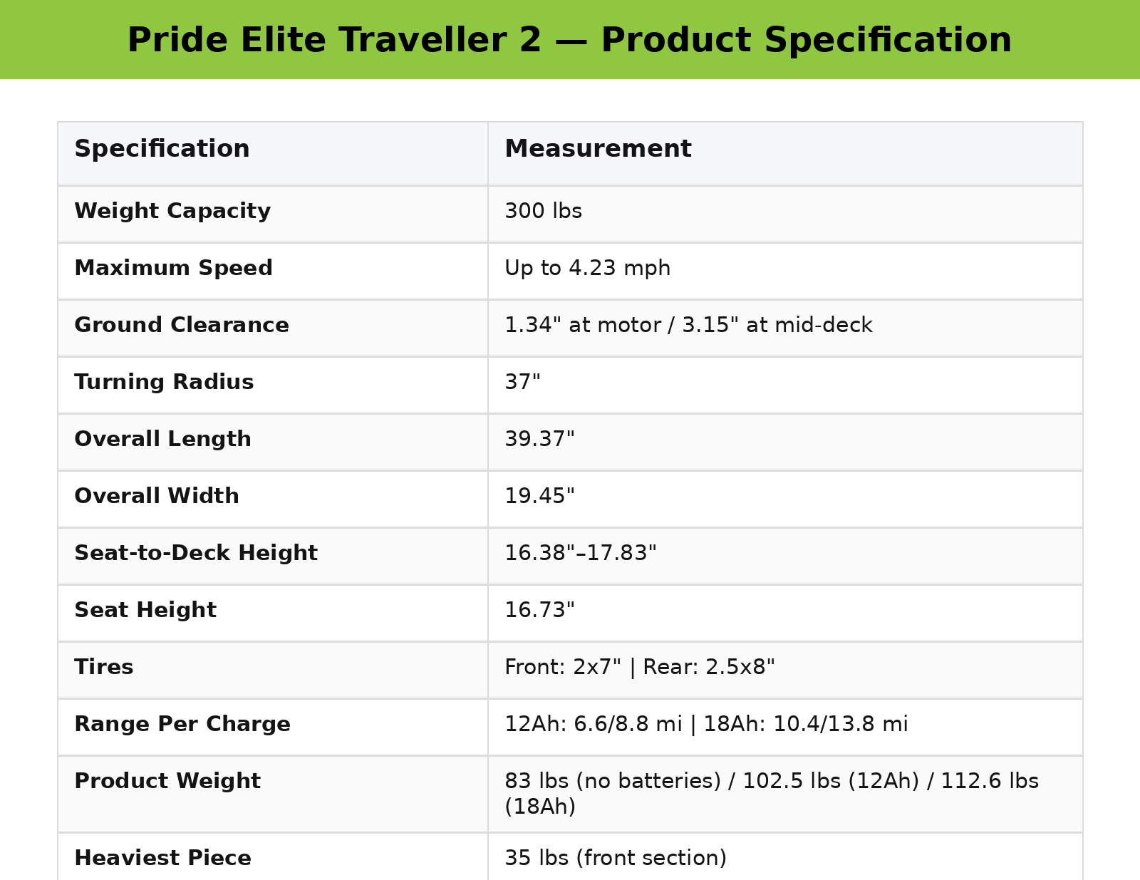Select the Overall Width row label

(x=157, y=497)
